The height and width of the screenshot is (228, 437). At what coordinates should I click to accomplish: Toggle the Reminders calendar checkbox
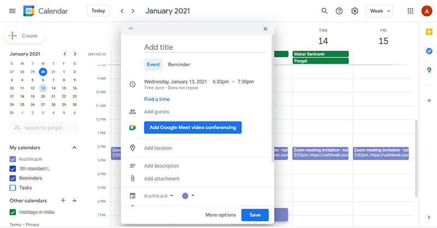click(x=13, y=178)
